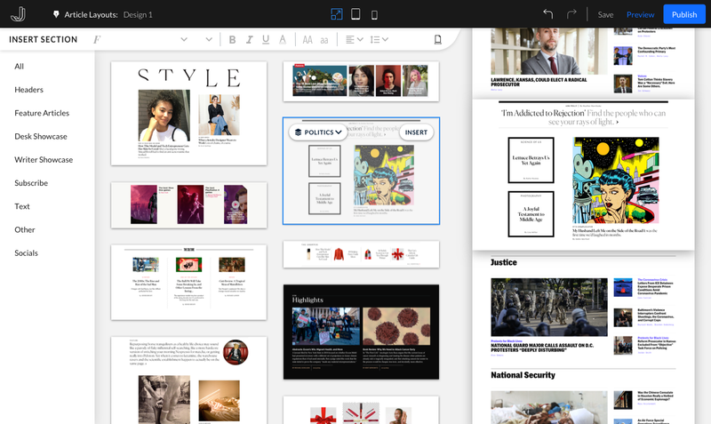Image resolution: width=711 pixels, height=424 pixels.
Task: Select the All section category
Action: pyautogui.click(x=19, y=66)
